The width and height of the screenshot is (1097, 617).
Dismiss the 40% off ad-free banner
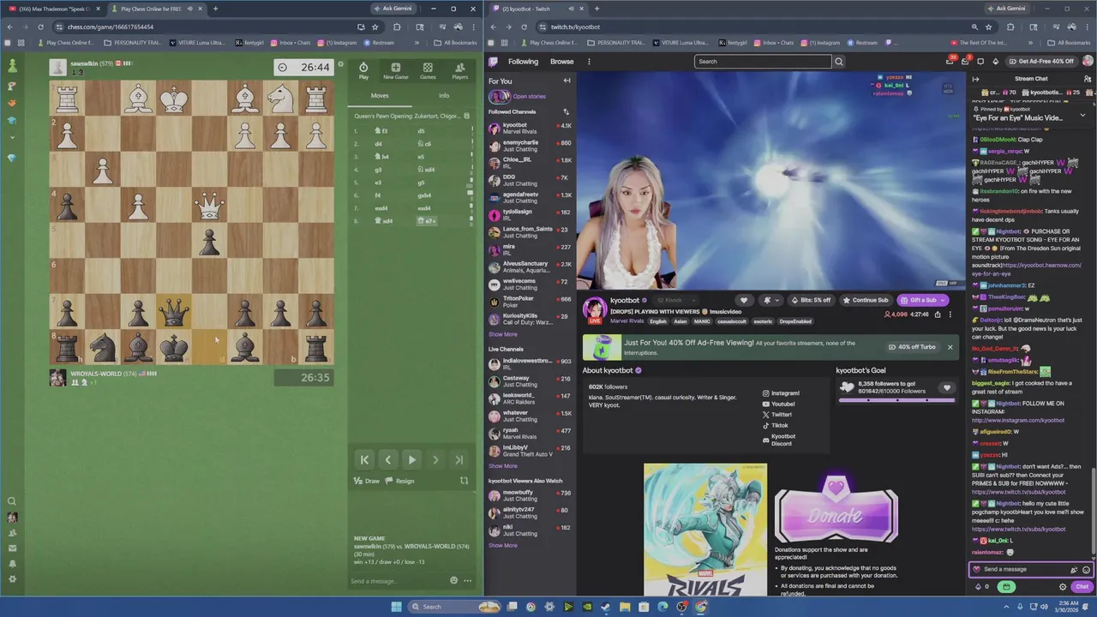pyautogui.click(x=950, y=347)
